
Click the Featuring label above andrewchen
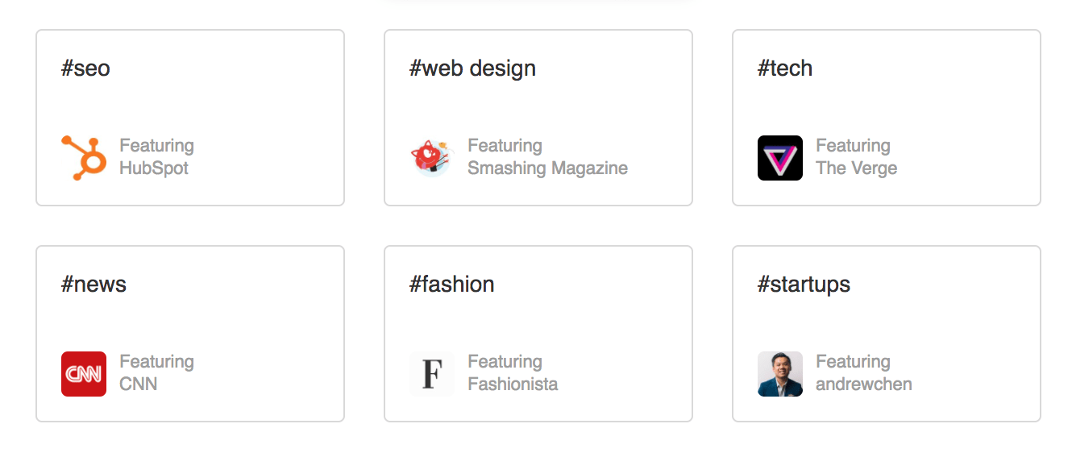coord(853,362)
